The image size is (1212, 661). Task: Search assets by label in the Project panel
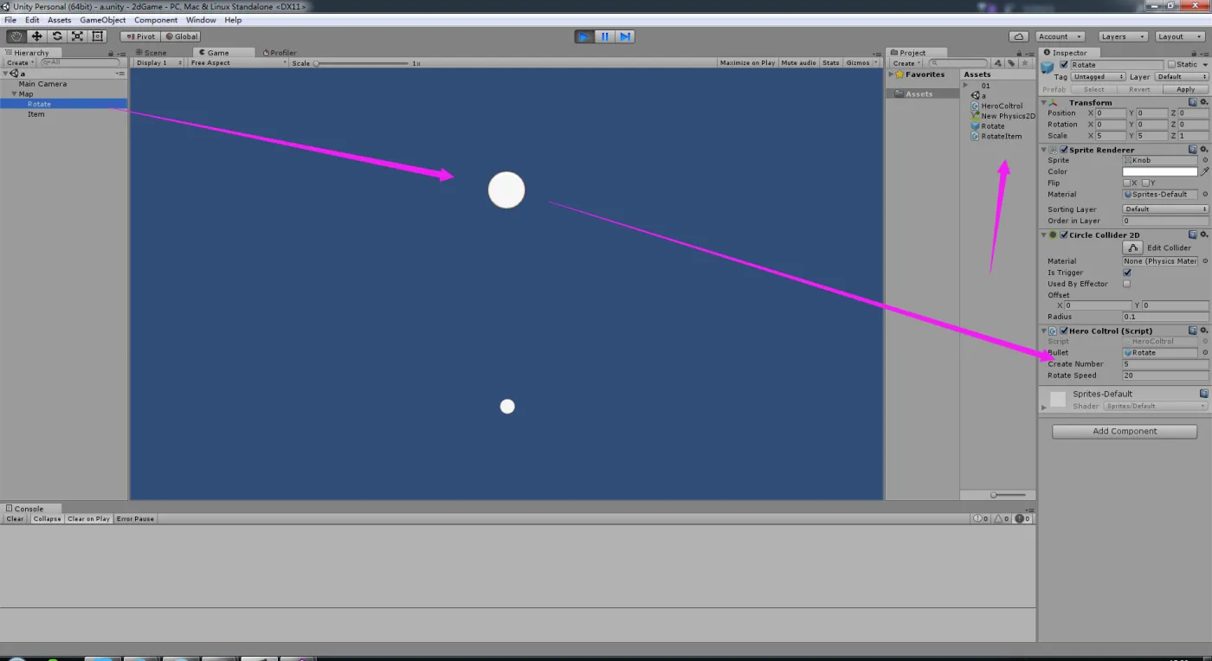(x=1010, y=63)
